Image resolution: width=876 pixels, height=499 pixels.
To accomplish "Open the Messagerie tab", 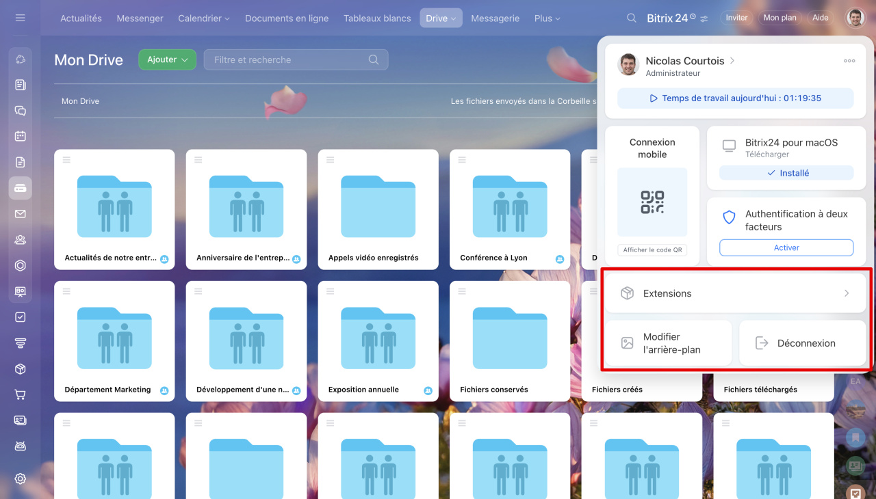I will point(495,18).
